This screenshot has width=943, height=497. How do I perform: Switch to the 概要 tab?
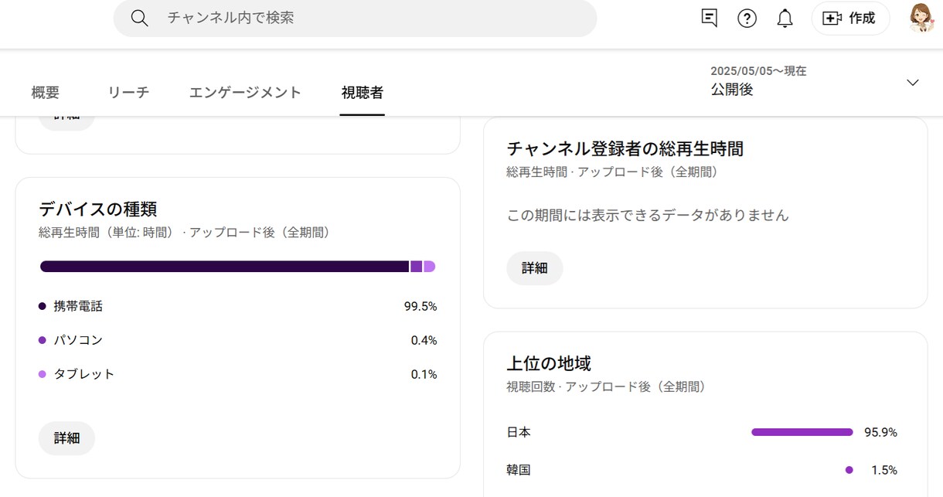click(x=46, y=92)
